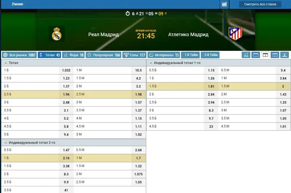This screenshot has width=291, height=193.
Task: Select Тотал 3.5 Б odds 3.1
Action: [x=66, y=110]
